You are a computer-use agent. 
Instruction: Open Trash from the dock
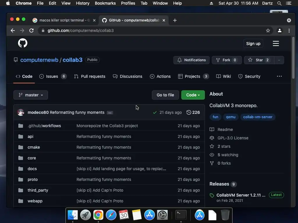click(x=225, y=215)
